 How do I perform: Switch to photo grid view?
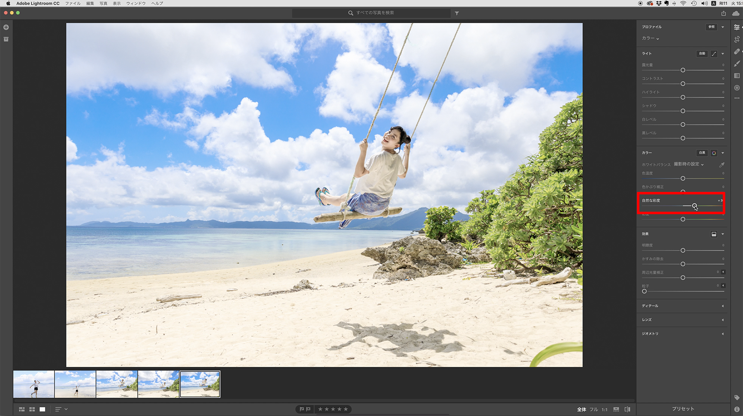click(22, 409)
